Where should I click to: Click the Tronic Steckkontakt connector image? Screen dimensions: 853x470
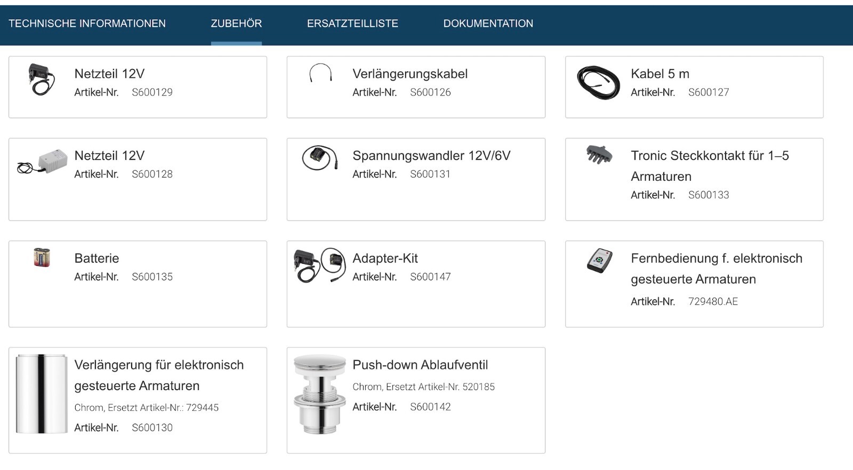click(599, 155)
